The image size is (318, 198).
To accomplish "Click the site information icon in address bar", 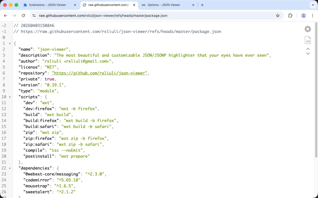I will point(34,16).
